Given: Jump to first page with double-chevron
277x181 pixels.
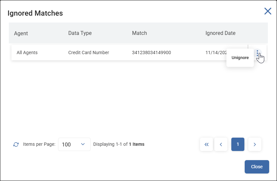Looking at the screenshot, I should coord(207,144).
